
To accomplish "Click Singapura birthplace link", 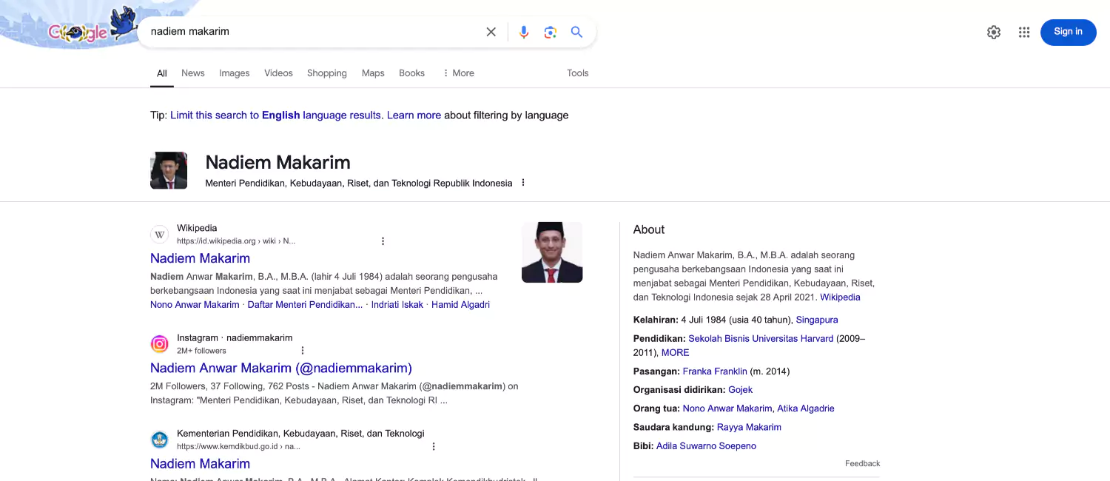I will (817, 320).
